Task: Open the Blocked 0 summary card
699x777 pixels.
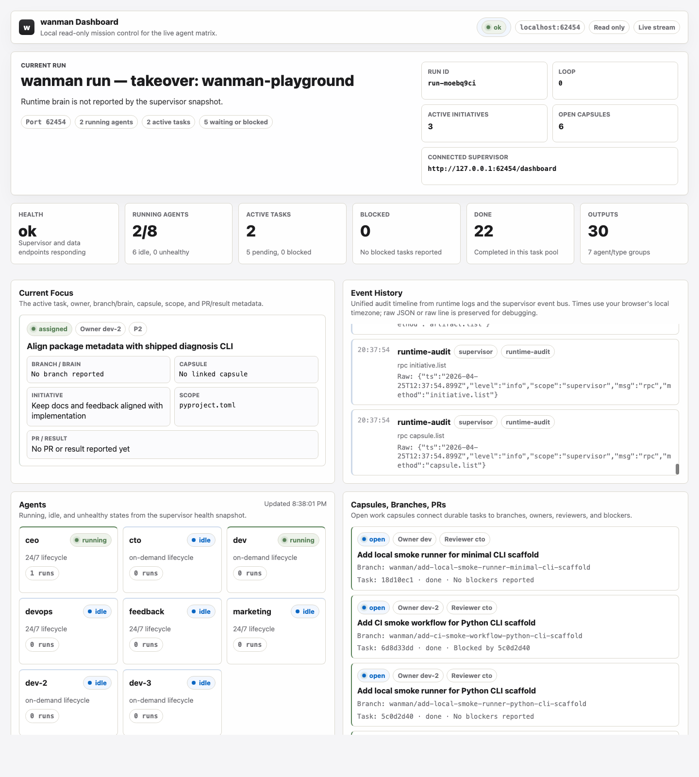Action: tap(406, 234)
